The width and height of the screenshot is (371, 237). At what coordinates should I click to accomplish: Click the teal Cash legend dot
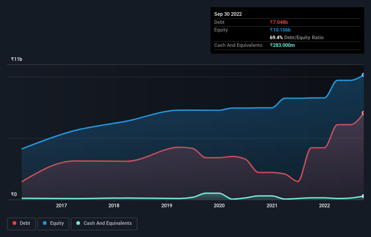78,223
